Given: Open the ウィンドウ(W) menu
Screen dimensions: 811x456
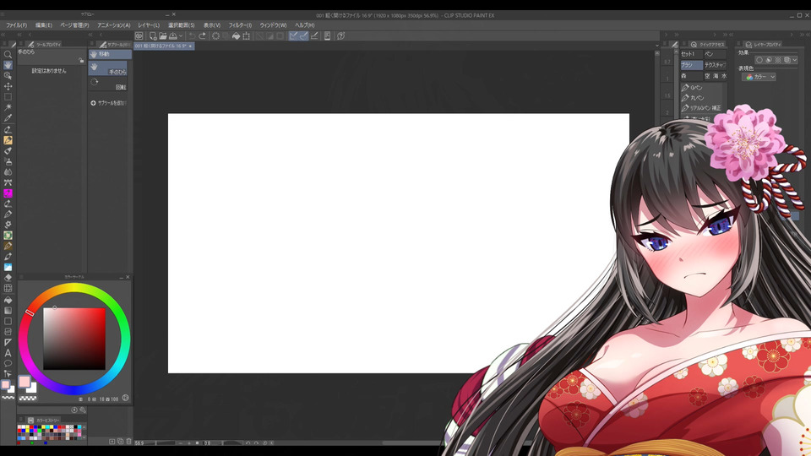Looking at the screenshot, I should point(273,24).
